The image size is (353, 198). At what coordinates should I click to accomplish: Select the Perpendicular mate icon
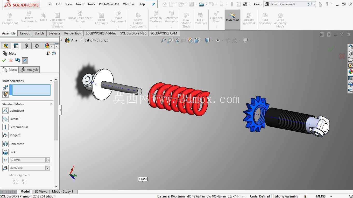click(x=5, y=127)
